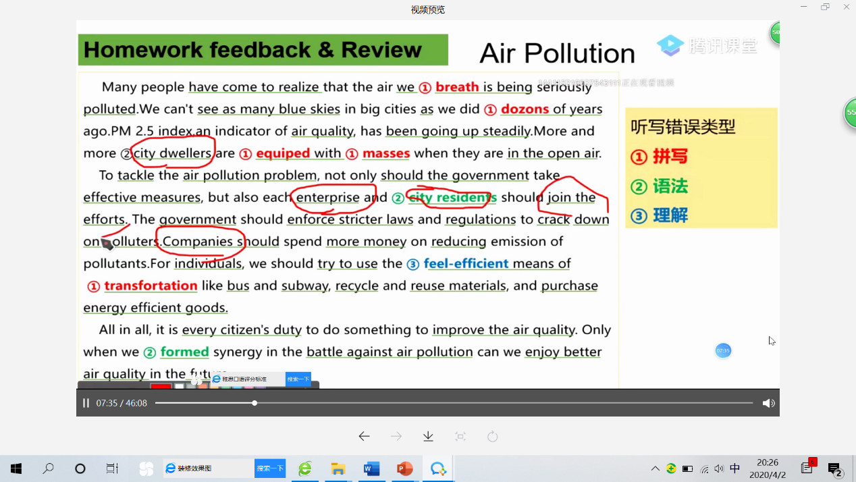Toggle the 中 input method indicator
Screen dimensions: 856x482
coord(735,468)
